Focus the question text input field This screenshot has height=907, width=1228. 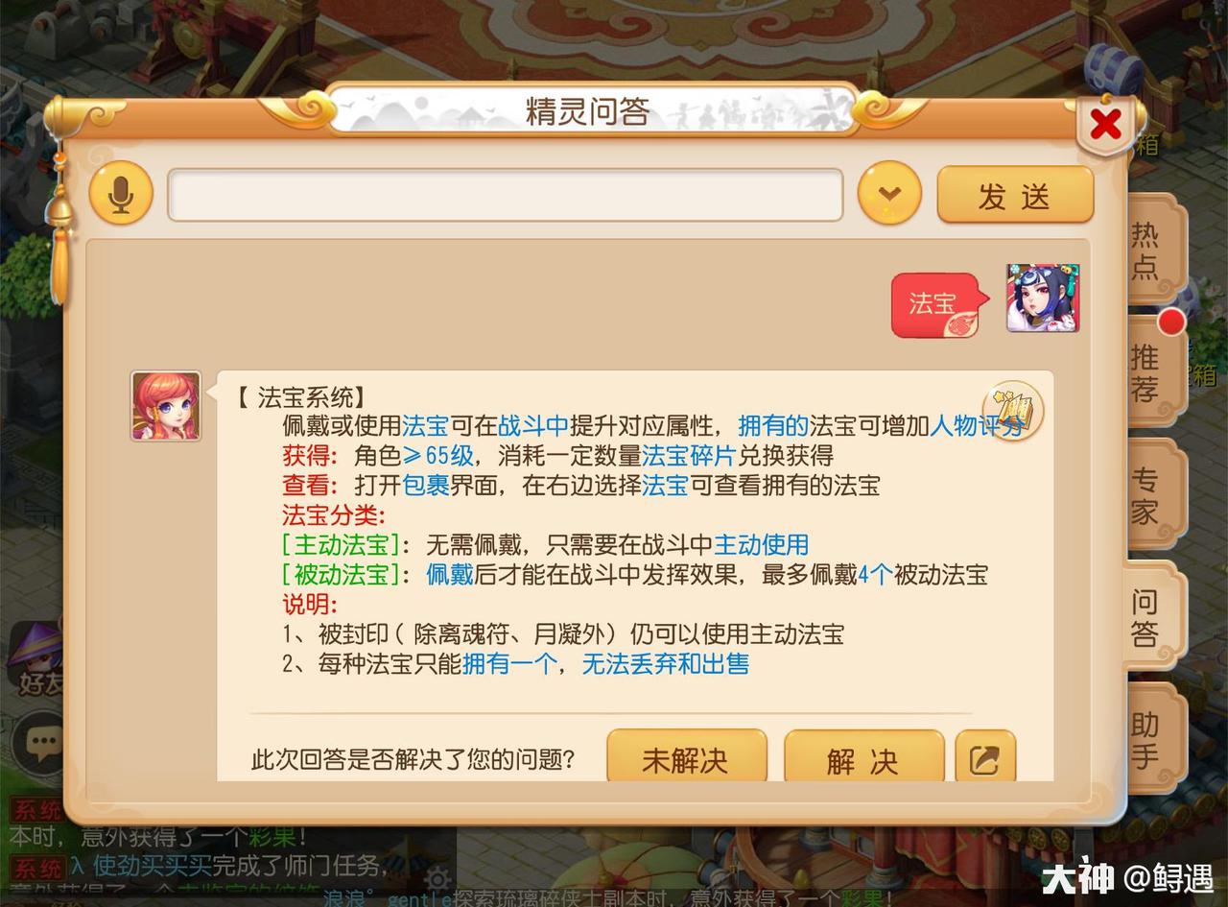click(x=506, y=195)
